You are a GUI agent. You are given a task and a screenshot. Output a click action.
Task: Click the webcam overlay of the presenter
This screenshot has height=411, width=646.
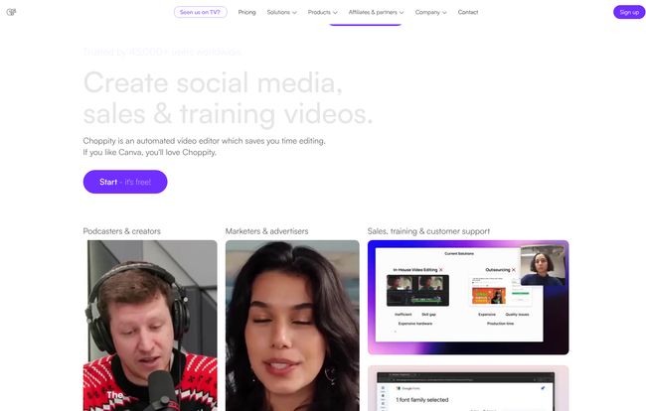[544, 265]
